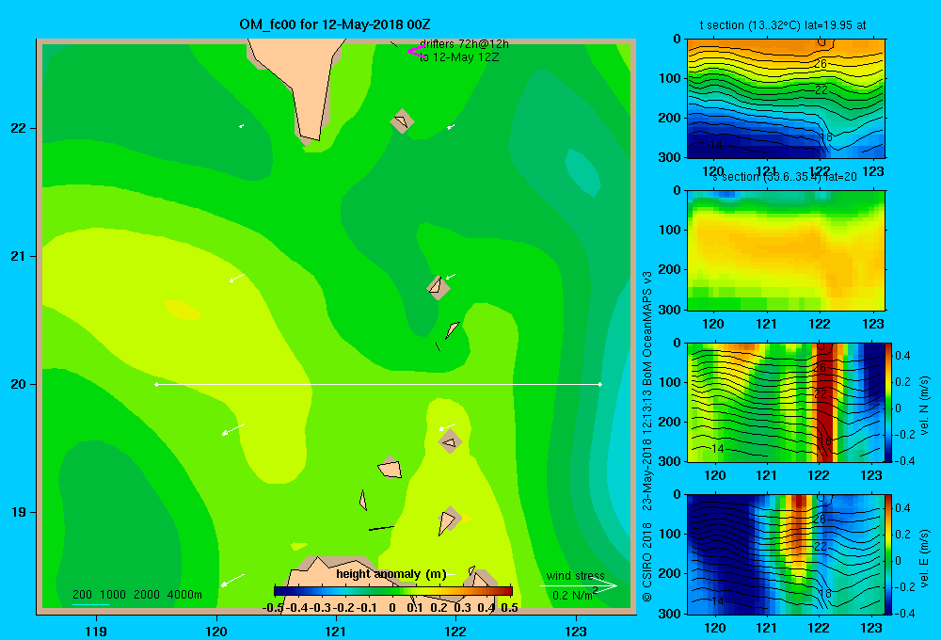Click the 0.4 tick on vel. N scale
This screenshot has height=640, width=941.
(x=902, y=356)
